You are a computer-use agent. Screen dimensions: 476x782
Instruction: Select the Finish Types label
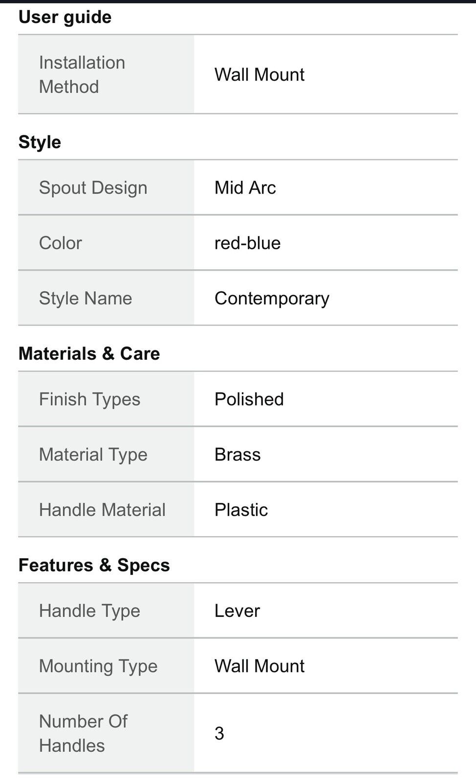[89, 399]
